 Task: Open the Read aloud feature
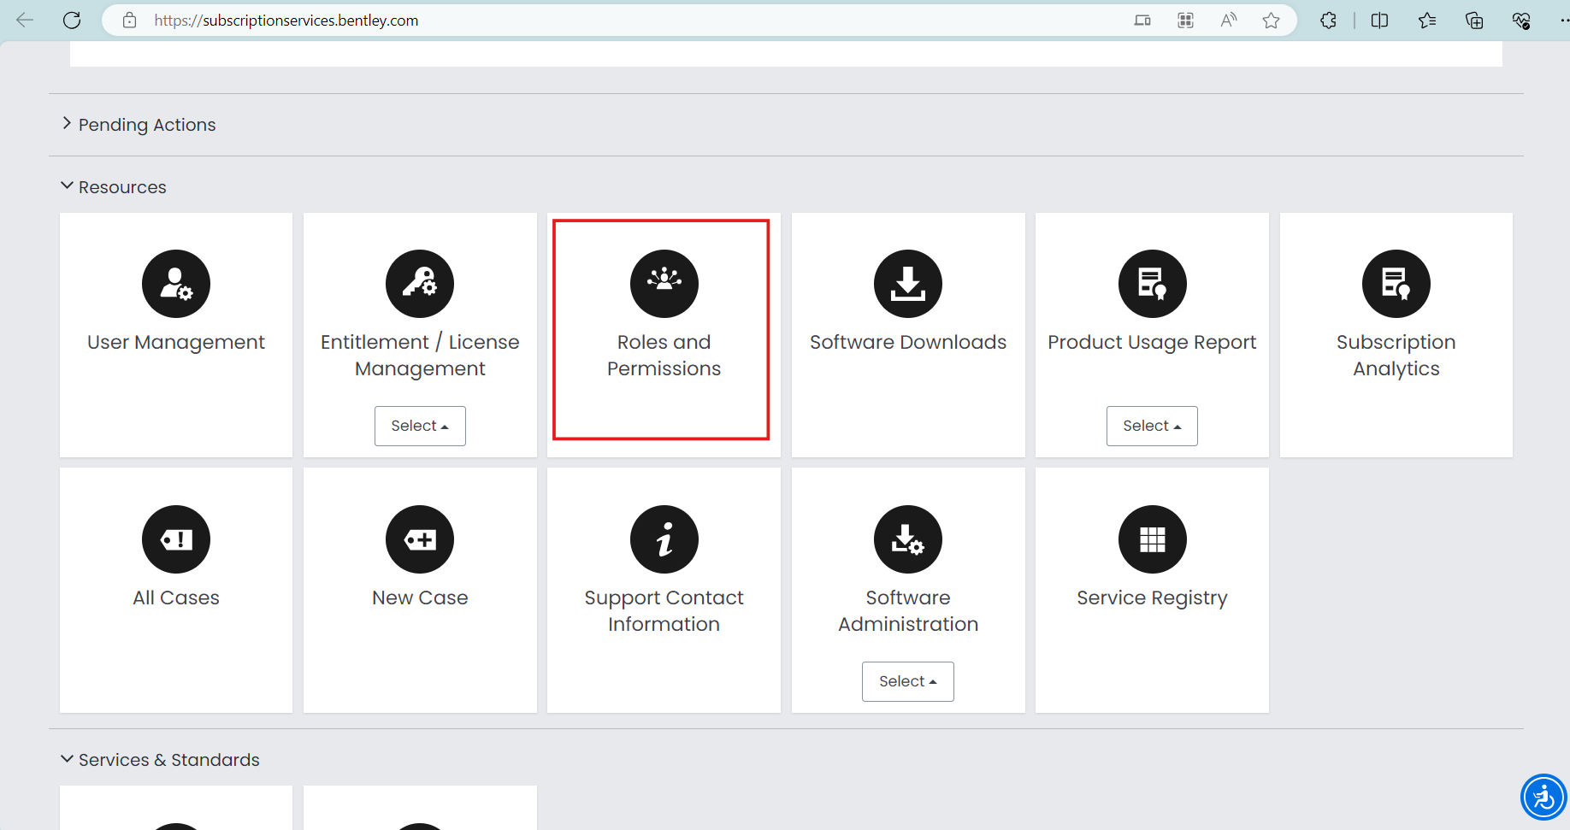[x=1229, y=21]
